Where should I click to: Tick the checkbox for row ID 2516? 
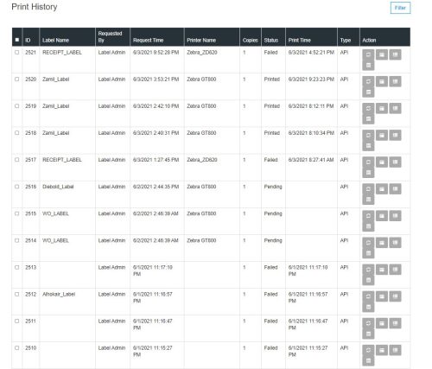17,187
